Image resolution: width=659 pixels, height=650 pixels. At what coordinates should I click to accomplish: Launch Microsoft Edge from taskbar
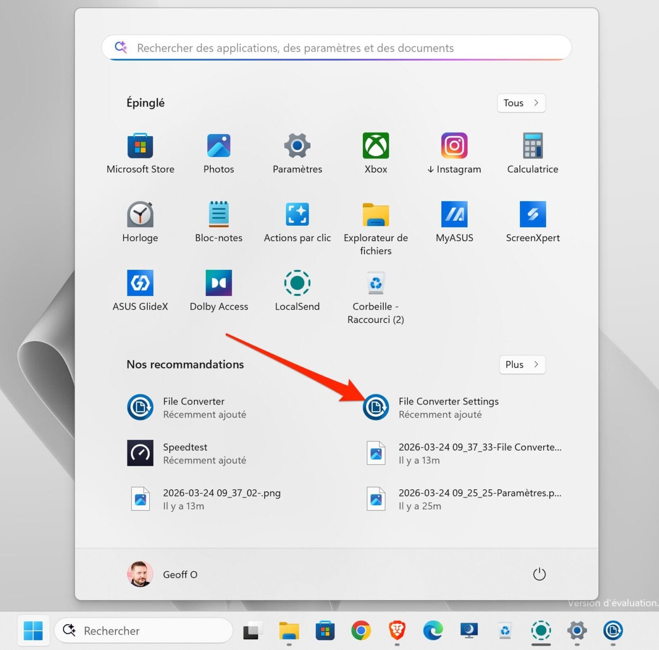click(433, 631)
